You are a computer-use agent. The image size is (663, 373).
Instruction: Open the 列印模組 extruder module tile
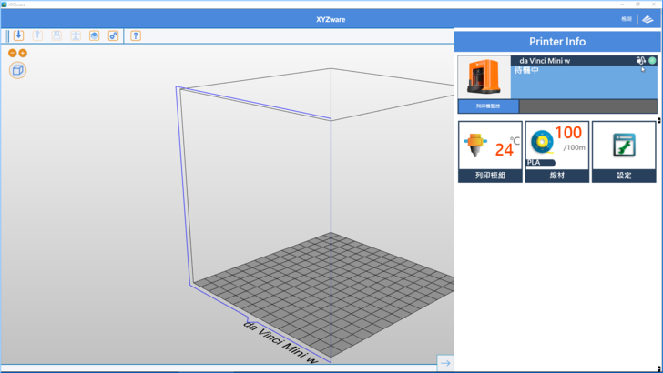(x=490, y=152)
